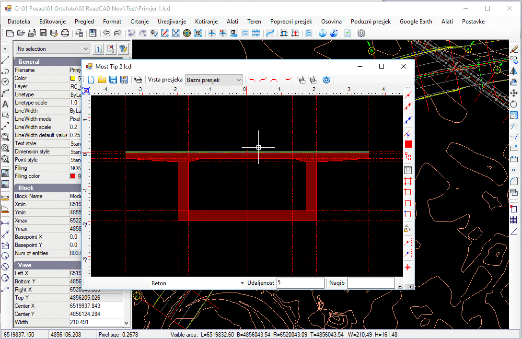
Task: Open the Poprecni presjek menu
Action: [x=291, y=22]
